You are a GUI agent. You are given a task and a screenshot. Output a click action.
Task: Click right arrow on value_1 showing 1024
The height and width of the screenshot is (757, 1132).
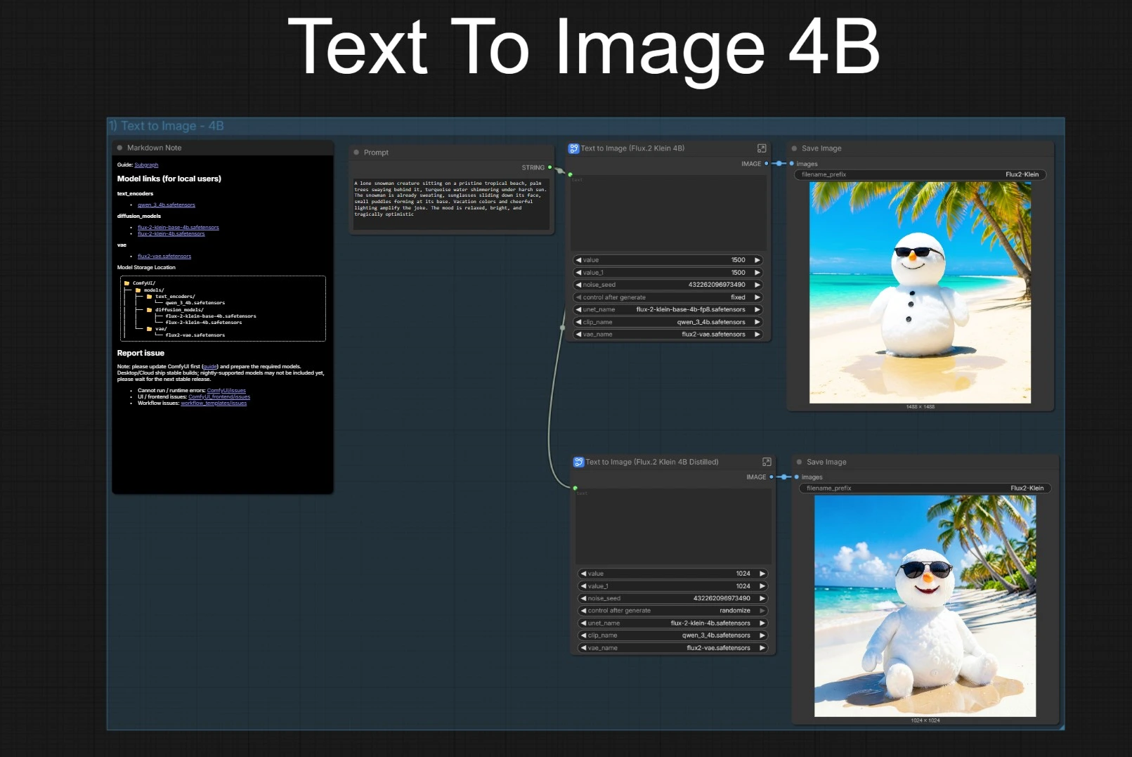762,586
